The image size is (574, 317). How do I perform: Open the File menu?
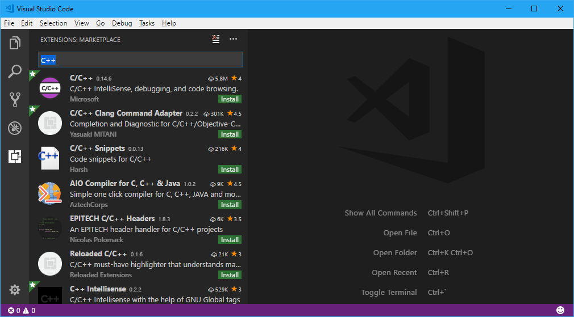tap(9, 23)
